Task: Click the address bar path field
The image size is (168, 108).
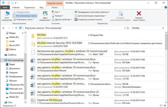Action: coord(71,28)
